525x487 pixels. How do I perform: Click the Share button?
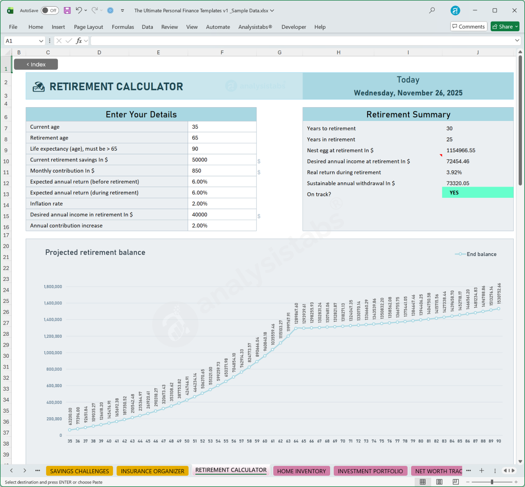tap(504, 26)
